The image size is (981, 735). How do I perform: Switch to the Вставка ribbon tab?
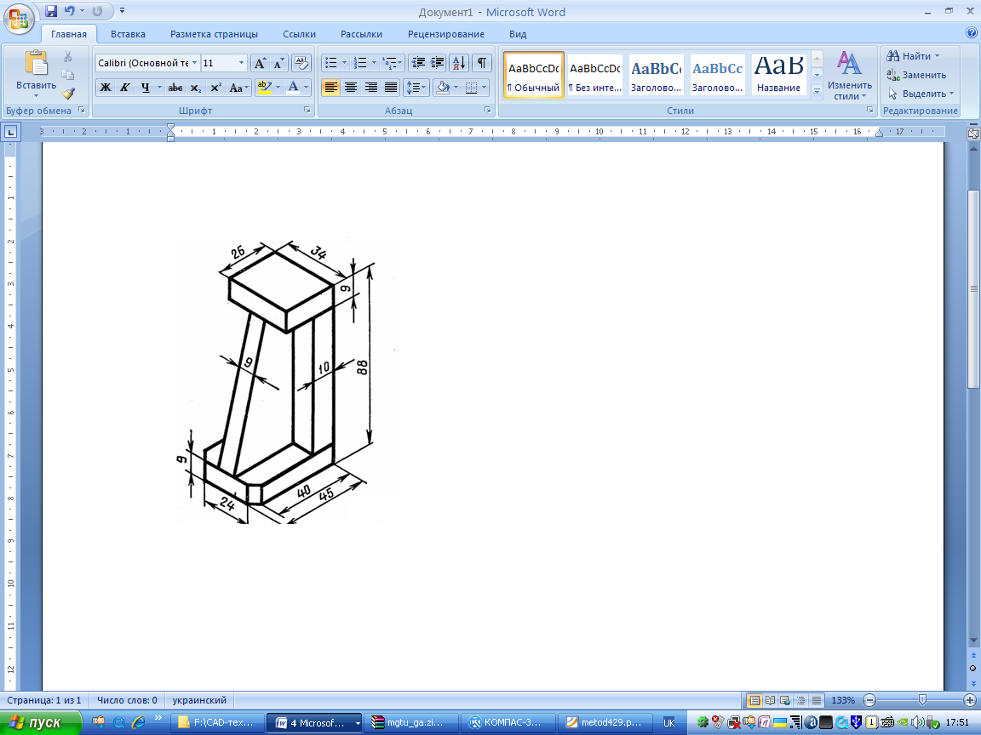(x=128, y=34)
